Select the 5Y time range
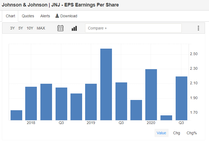The image size is (209, 144). click(x=21, y=28)
